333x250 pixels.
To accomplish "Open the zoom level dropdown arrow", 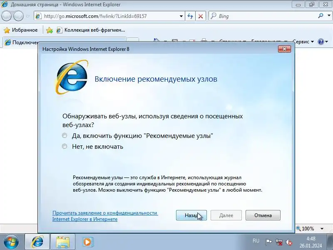I will click(322, 229).
